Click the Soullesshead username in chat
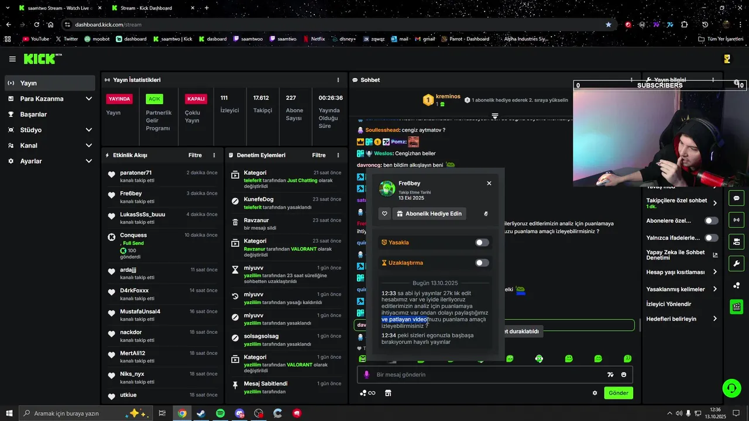The height and width of the screenshot is (421, 749). pos(382,130)
